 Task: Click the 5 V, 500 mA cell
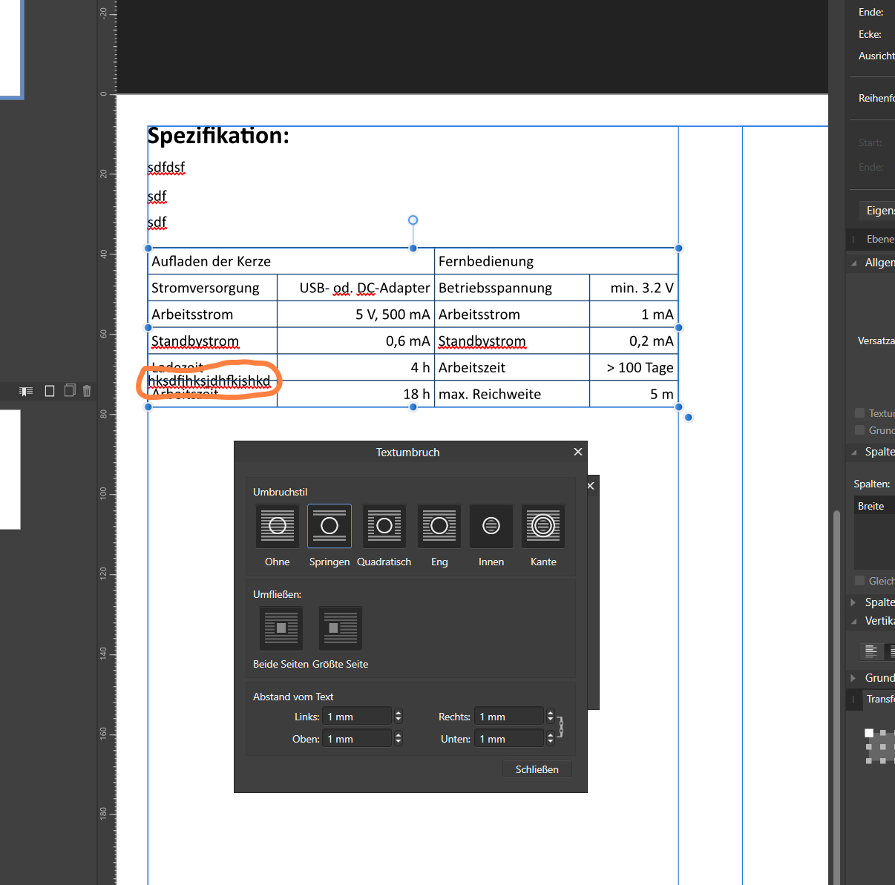pos(355,315)
